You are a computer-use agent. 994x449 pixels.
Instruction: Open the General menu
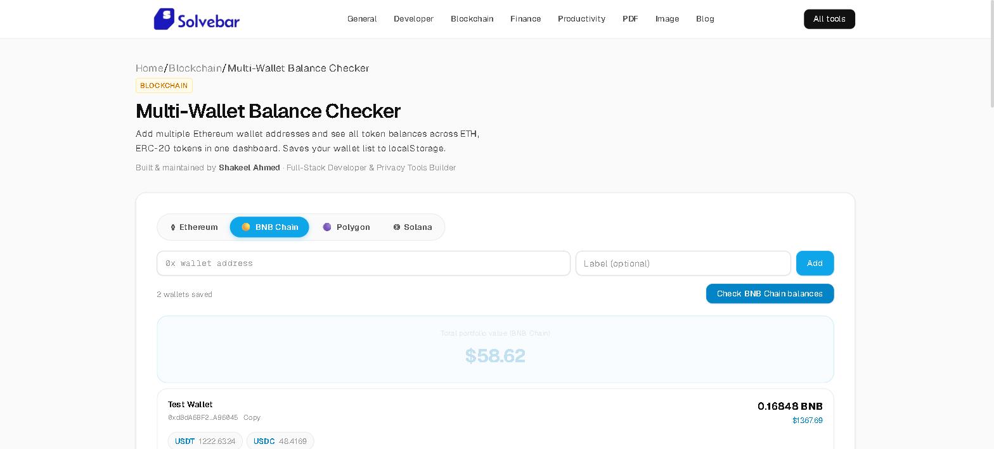(362, 19)
